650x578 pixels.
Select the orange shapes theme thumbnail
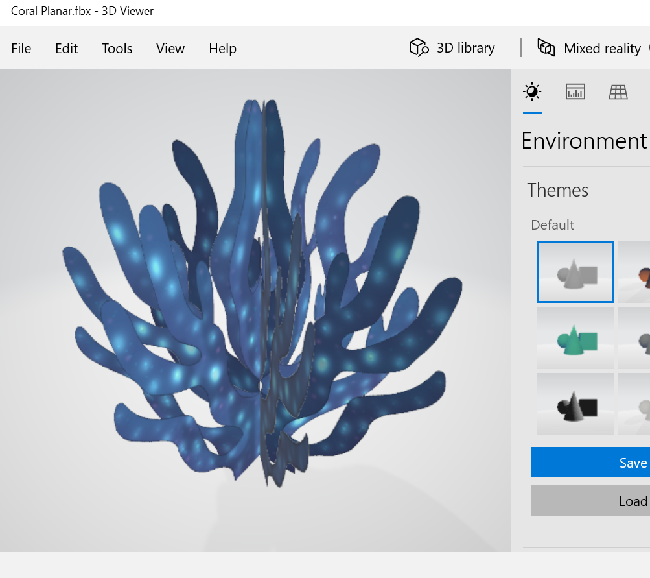click(634, 272)
